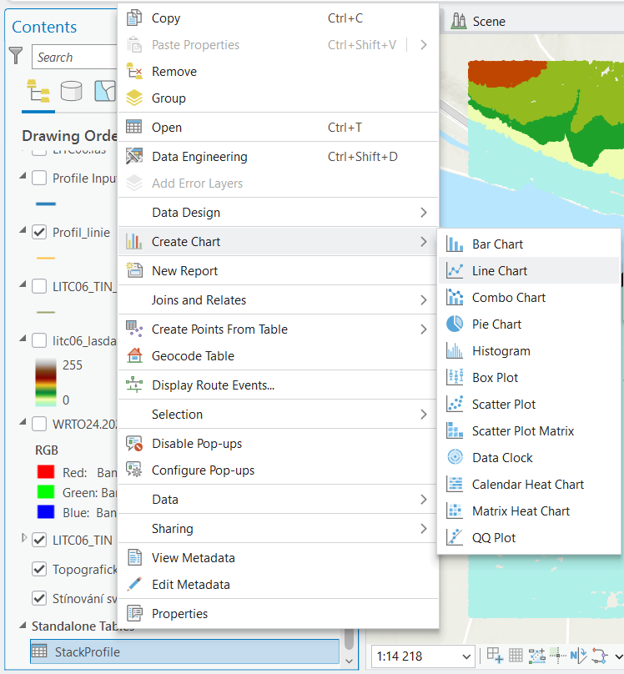Select the StackProfile standalone table

tap(87, 651)
